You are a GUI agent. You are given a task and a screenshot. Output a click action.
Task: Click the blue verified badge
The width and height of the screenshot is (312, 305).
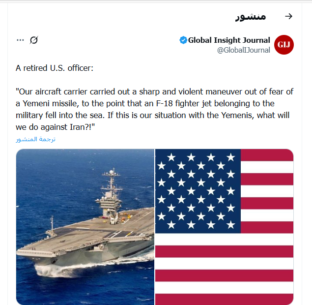point(183,40)
